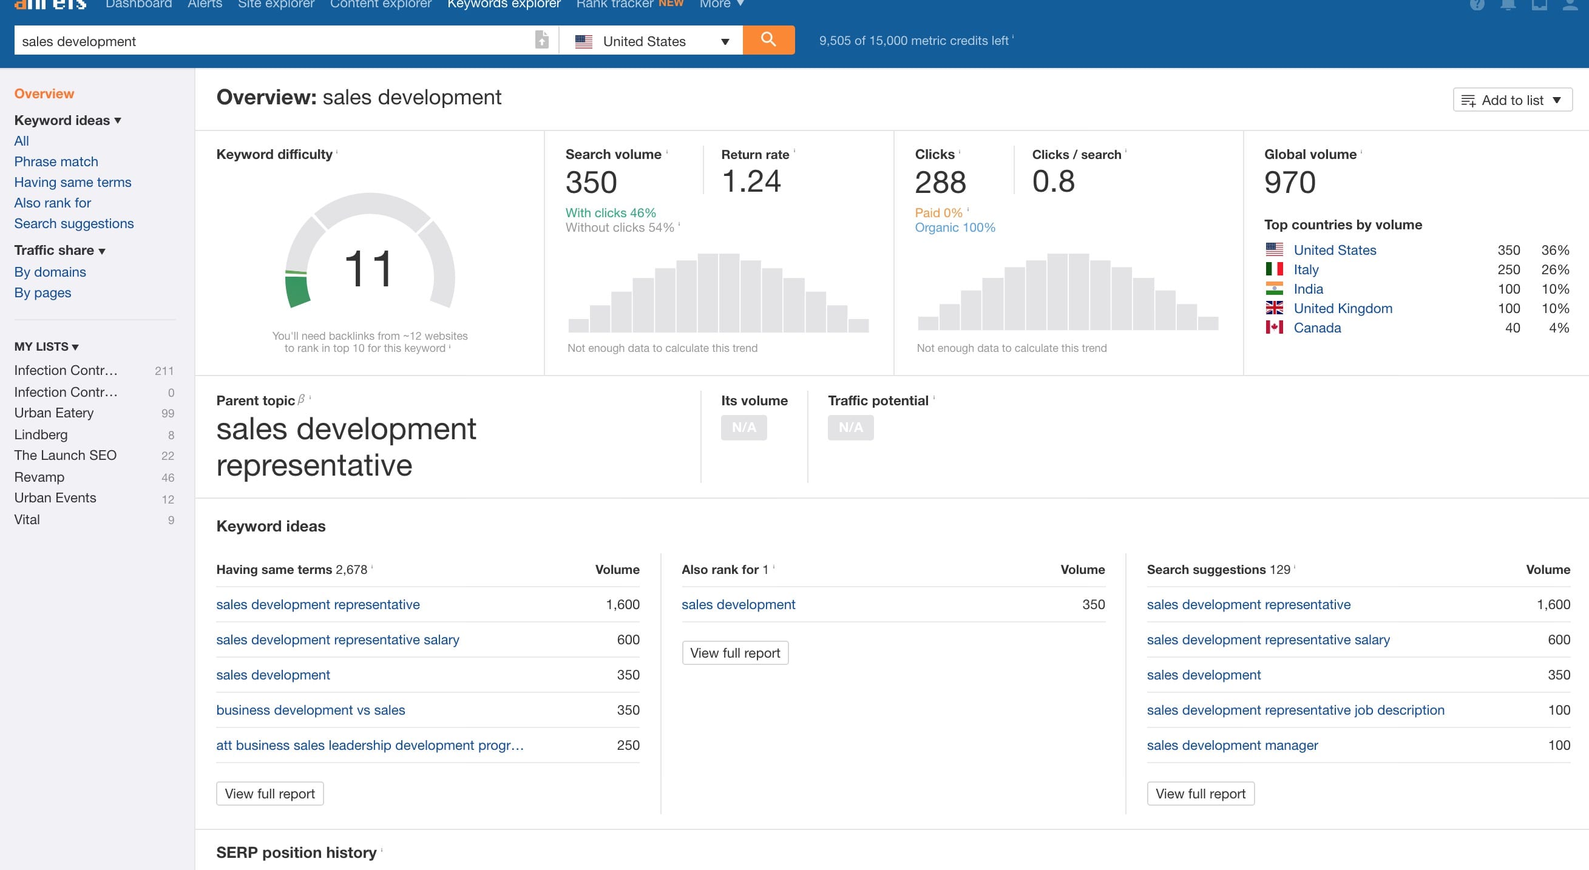Click the upload file icon in search box
This screenshot has width=1589, height=870.
[541, 40]
